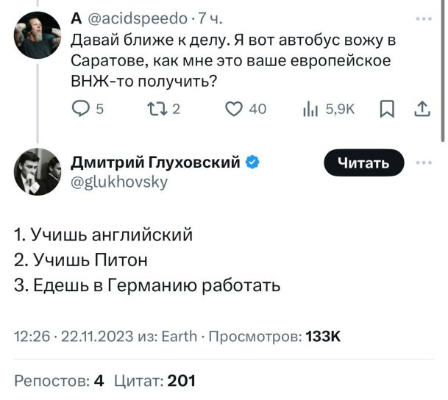Click the reply comment icon
Image resolution: width=448 pixels, height=400 pixels.
(81, 110)
